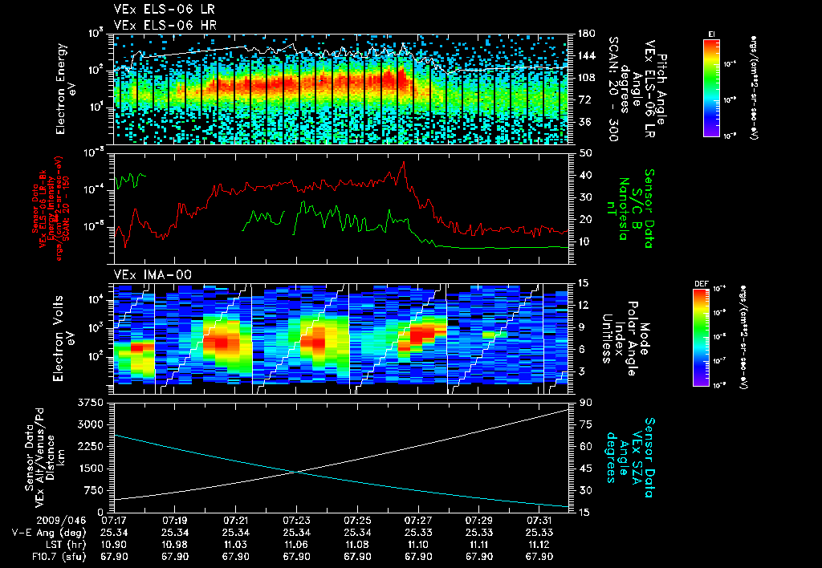The image size is (822, 568).
Task: Click the LST value 10.98
Action: (174, 545)
